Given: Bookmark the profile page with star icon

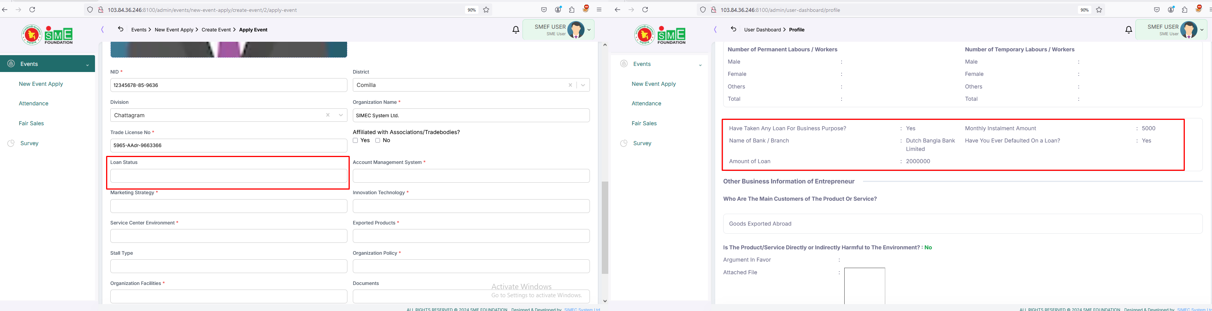Looking at the screenshot, I should (1099, 10).
